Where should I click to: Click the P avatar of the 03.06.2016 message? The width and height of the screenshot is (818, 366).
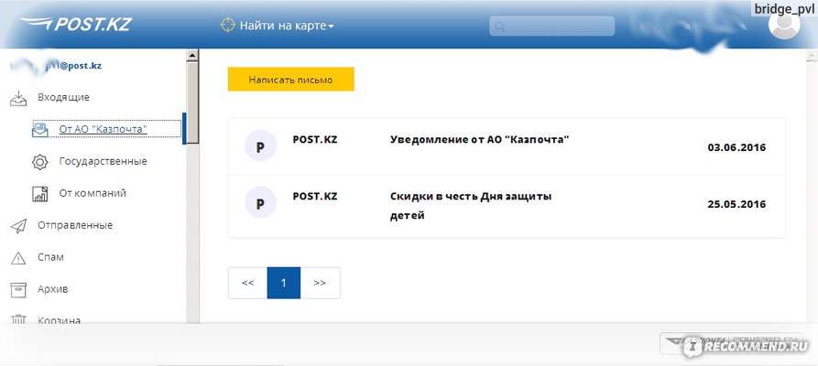(260, 146)
